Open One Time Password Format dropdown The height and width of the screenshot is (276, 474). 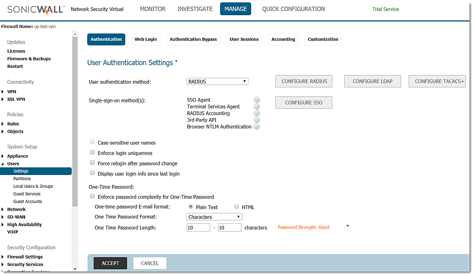click(215, 217)
